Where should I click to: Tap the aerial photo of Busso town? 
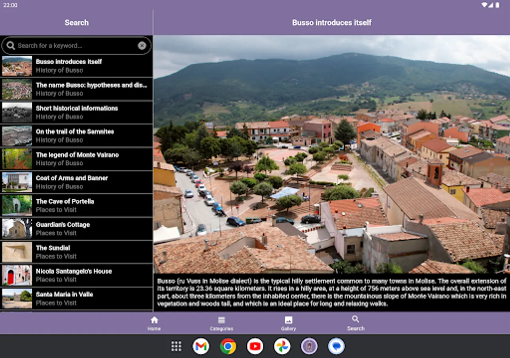point(331,154)
